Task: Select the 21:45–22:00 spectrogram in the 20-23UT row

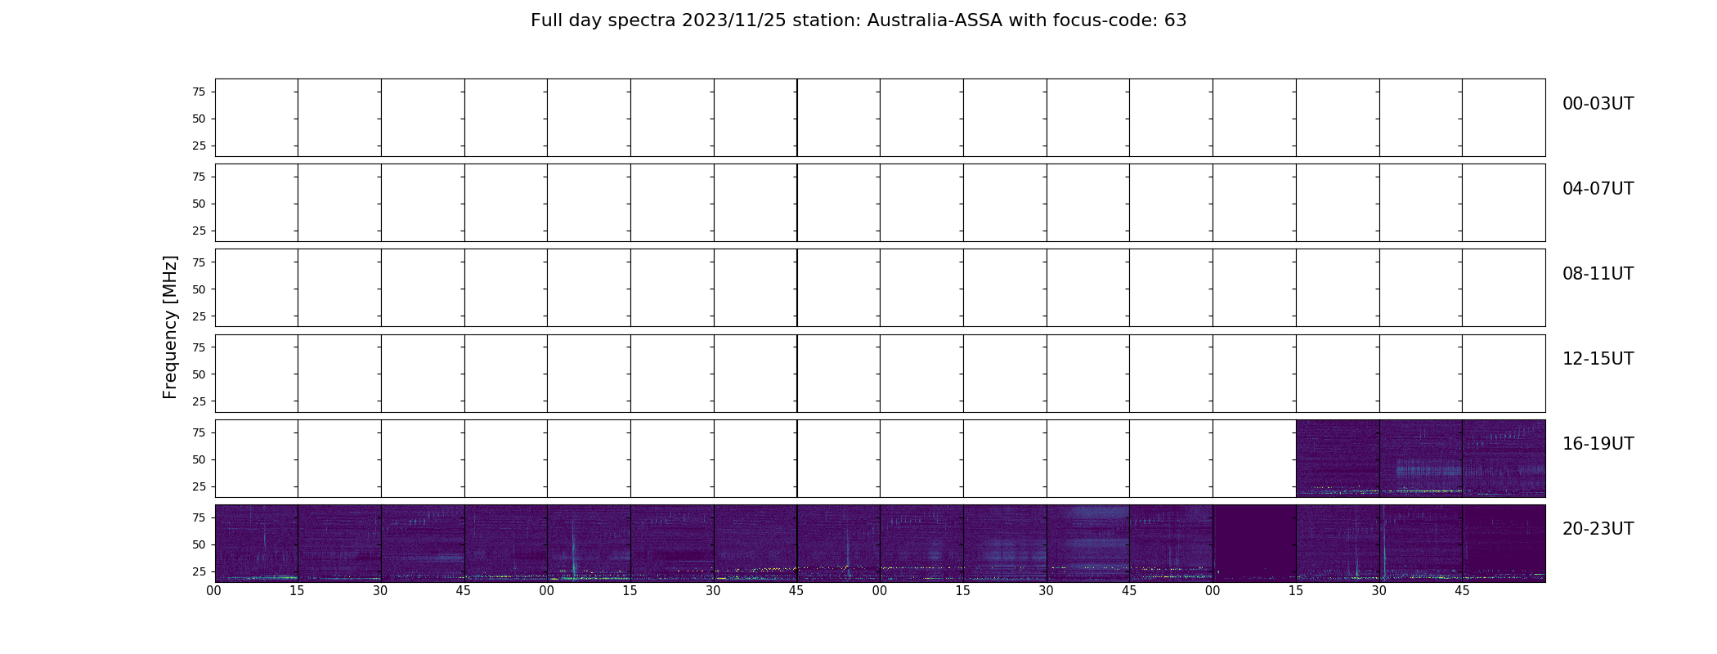Action: click(839, 544)
